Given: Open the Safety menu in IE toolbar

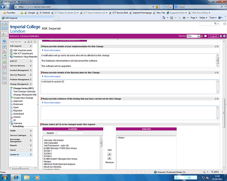Looking at the screenshot, I should (204, 17).
